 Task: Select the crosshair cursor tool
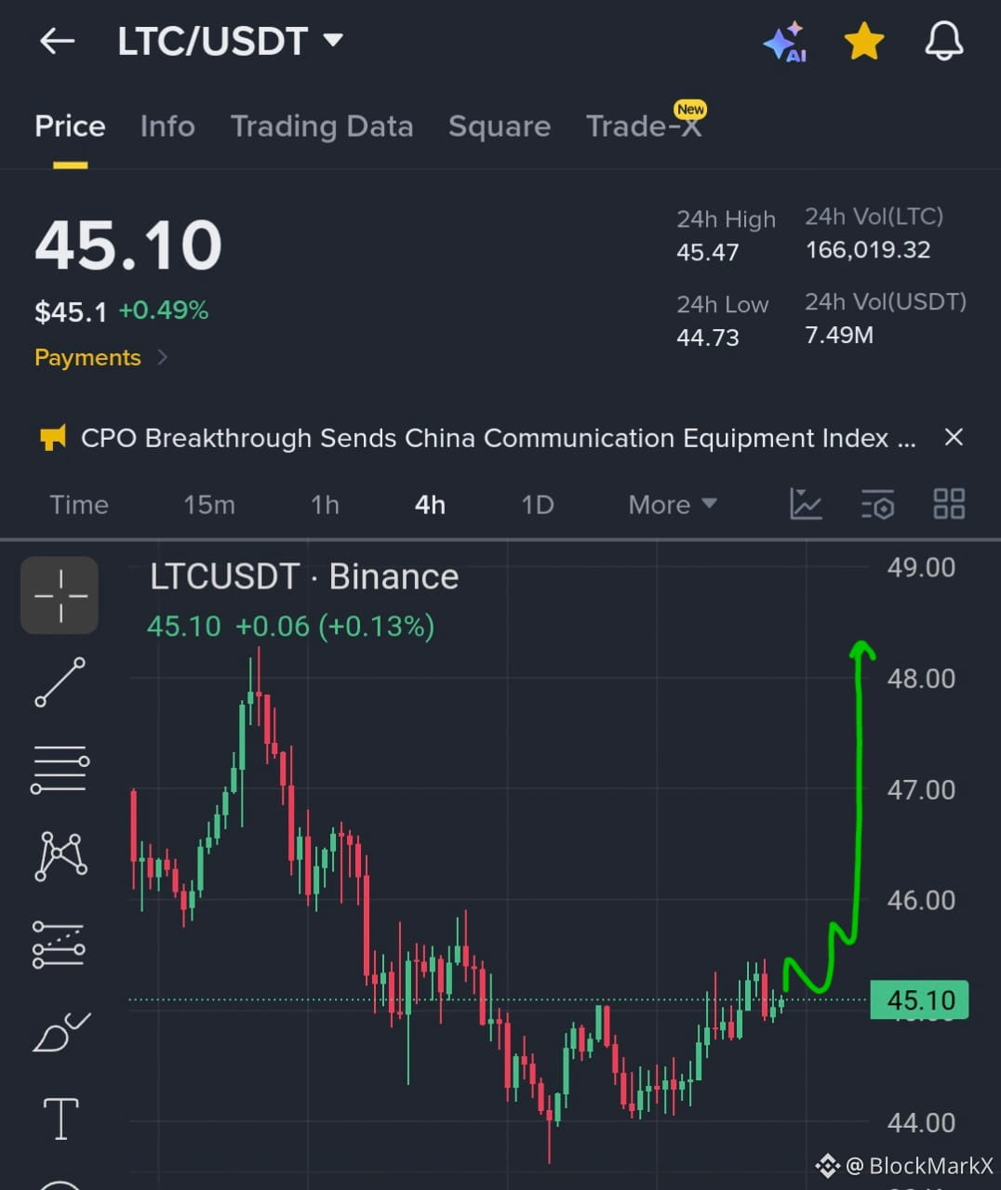[x=60, y=595]
